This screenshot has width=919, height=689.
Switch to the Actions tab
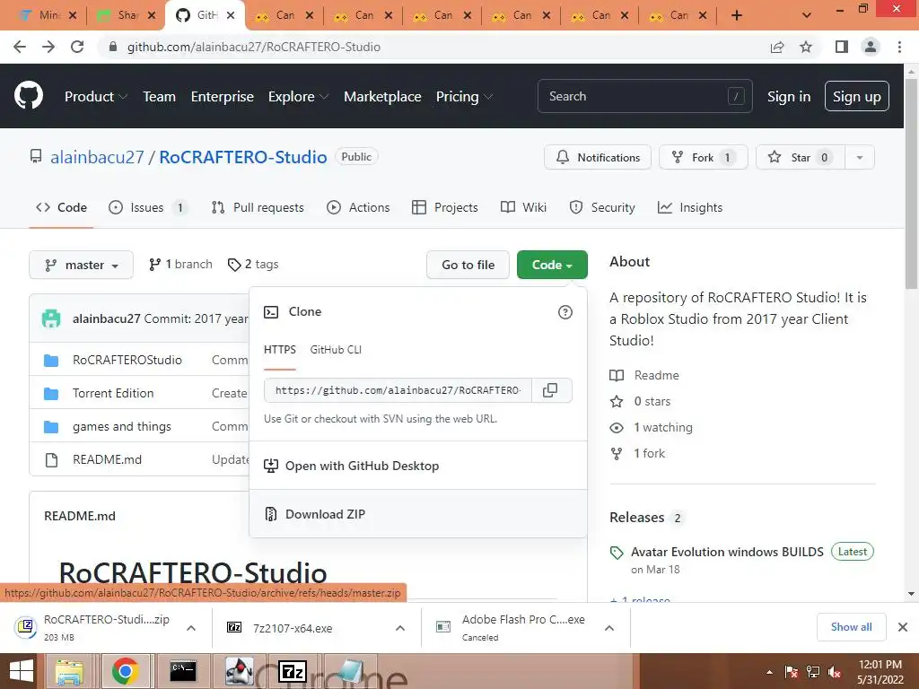point(358,207)
